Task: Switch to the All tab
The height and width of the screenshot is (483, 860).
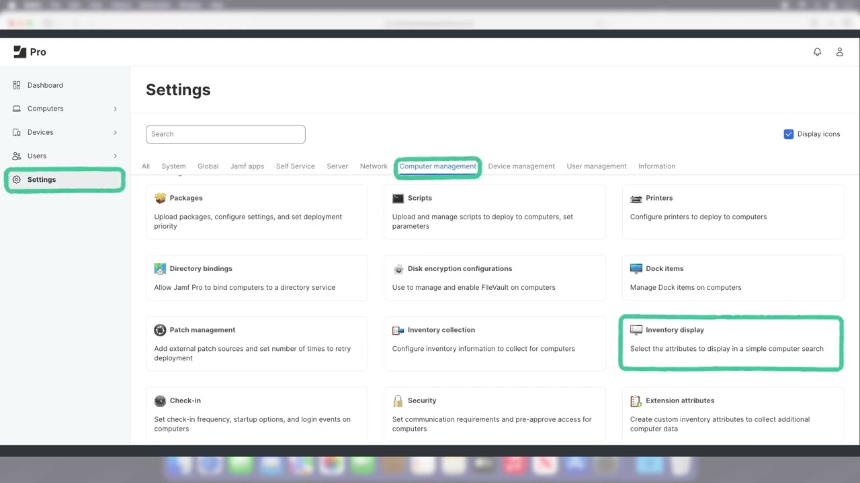Action: (146, 166)
